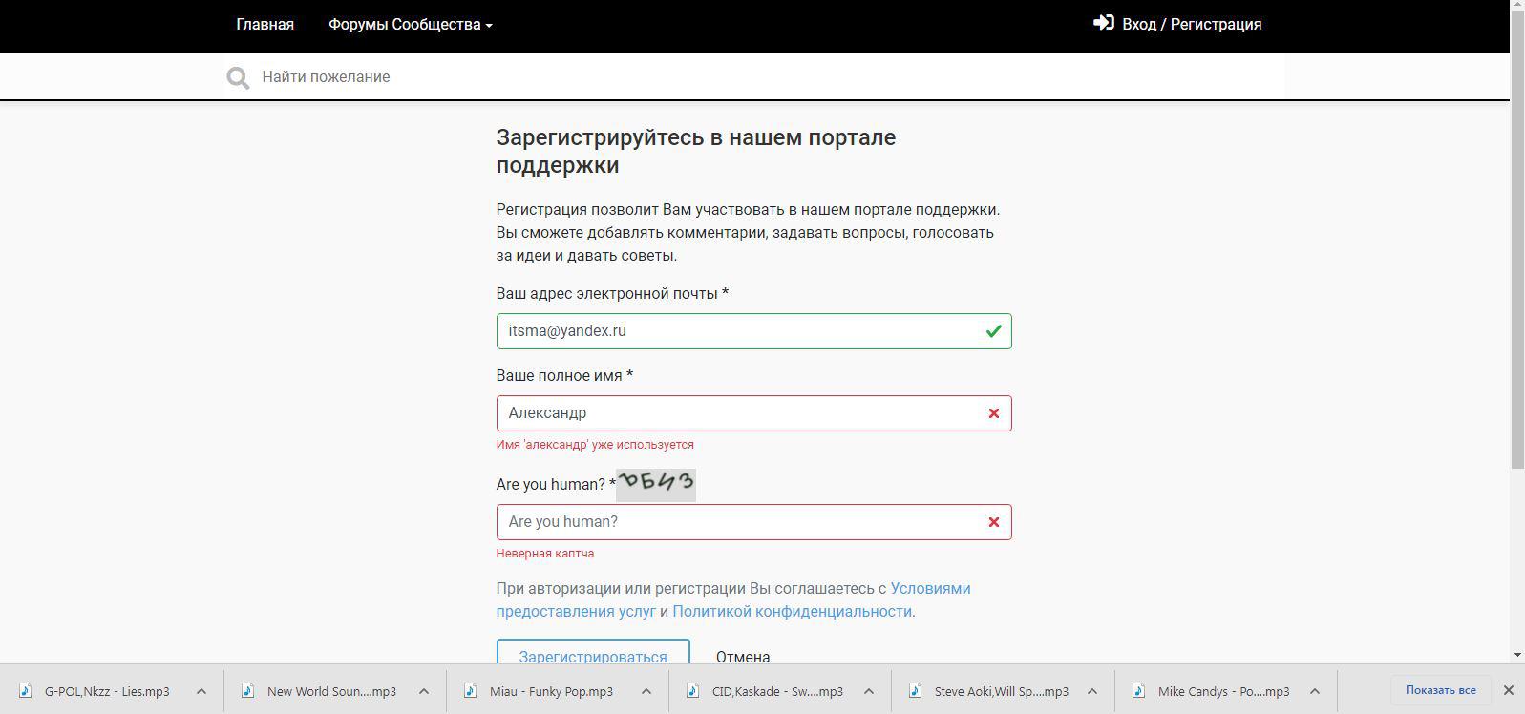This screenshot has height=714, width=1525.
Task: Open Политикой конфиденциальности link
Action: 792,612
